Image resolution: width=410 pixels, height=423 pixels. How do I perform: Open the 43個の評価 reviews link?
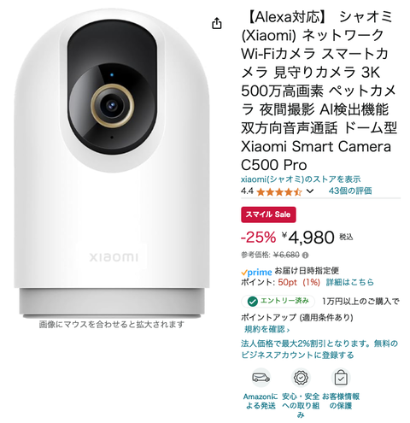[x=350, y=191]
